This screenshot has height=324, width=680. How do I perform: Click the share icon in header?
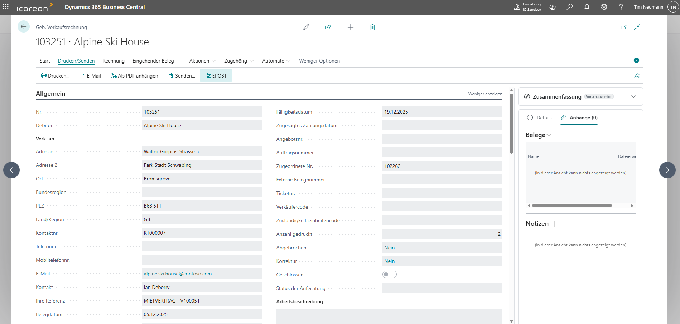click(328, 27)
